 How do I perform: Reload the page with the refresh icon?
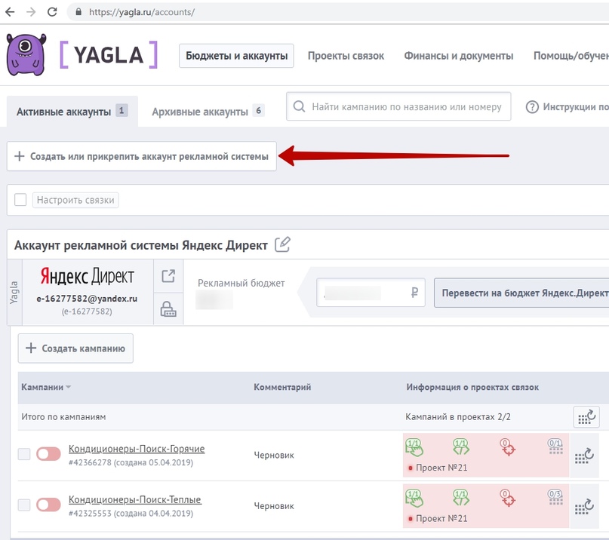point(52,12)
